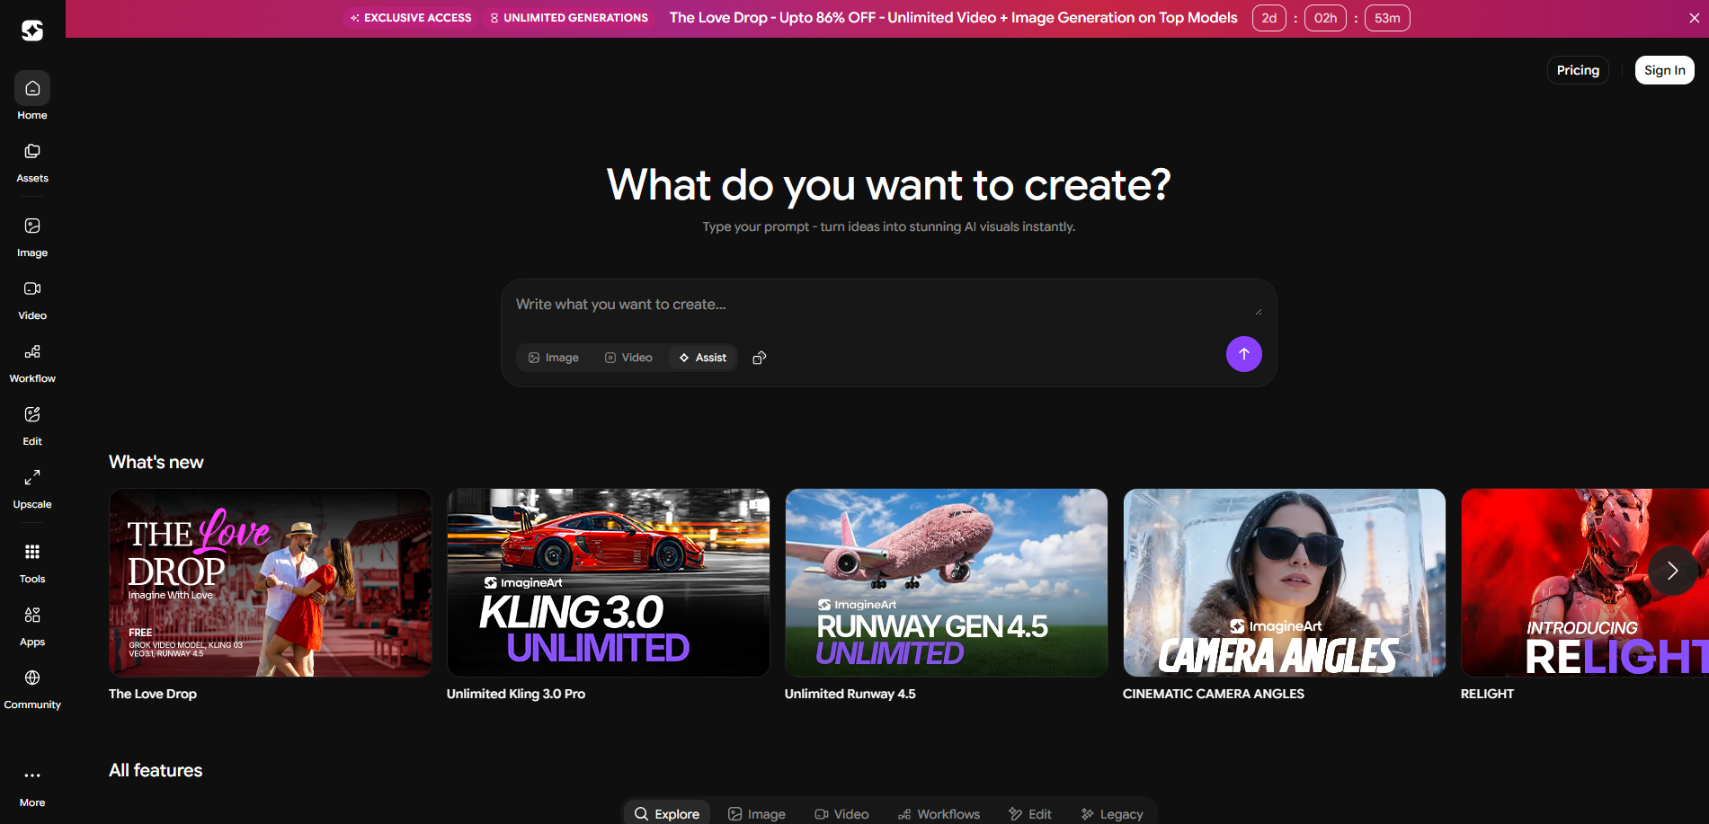The image size is (1709, 824).
Task: Open the Unlimited Kling 3.0 Pro thumbnail
Action: 608,582
